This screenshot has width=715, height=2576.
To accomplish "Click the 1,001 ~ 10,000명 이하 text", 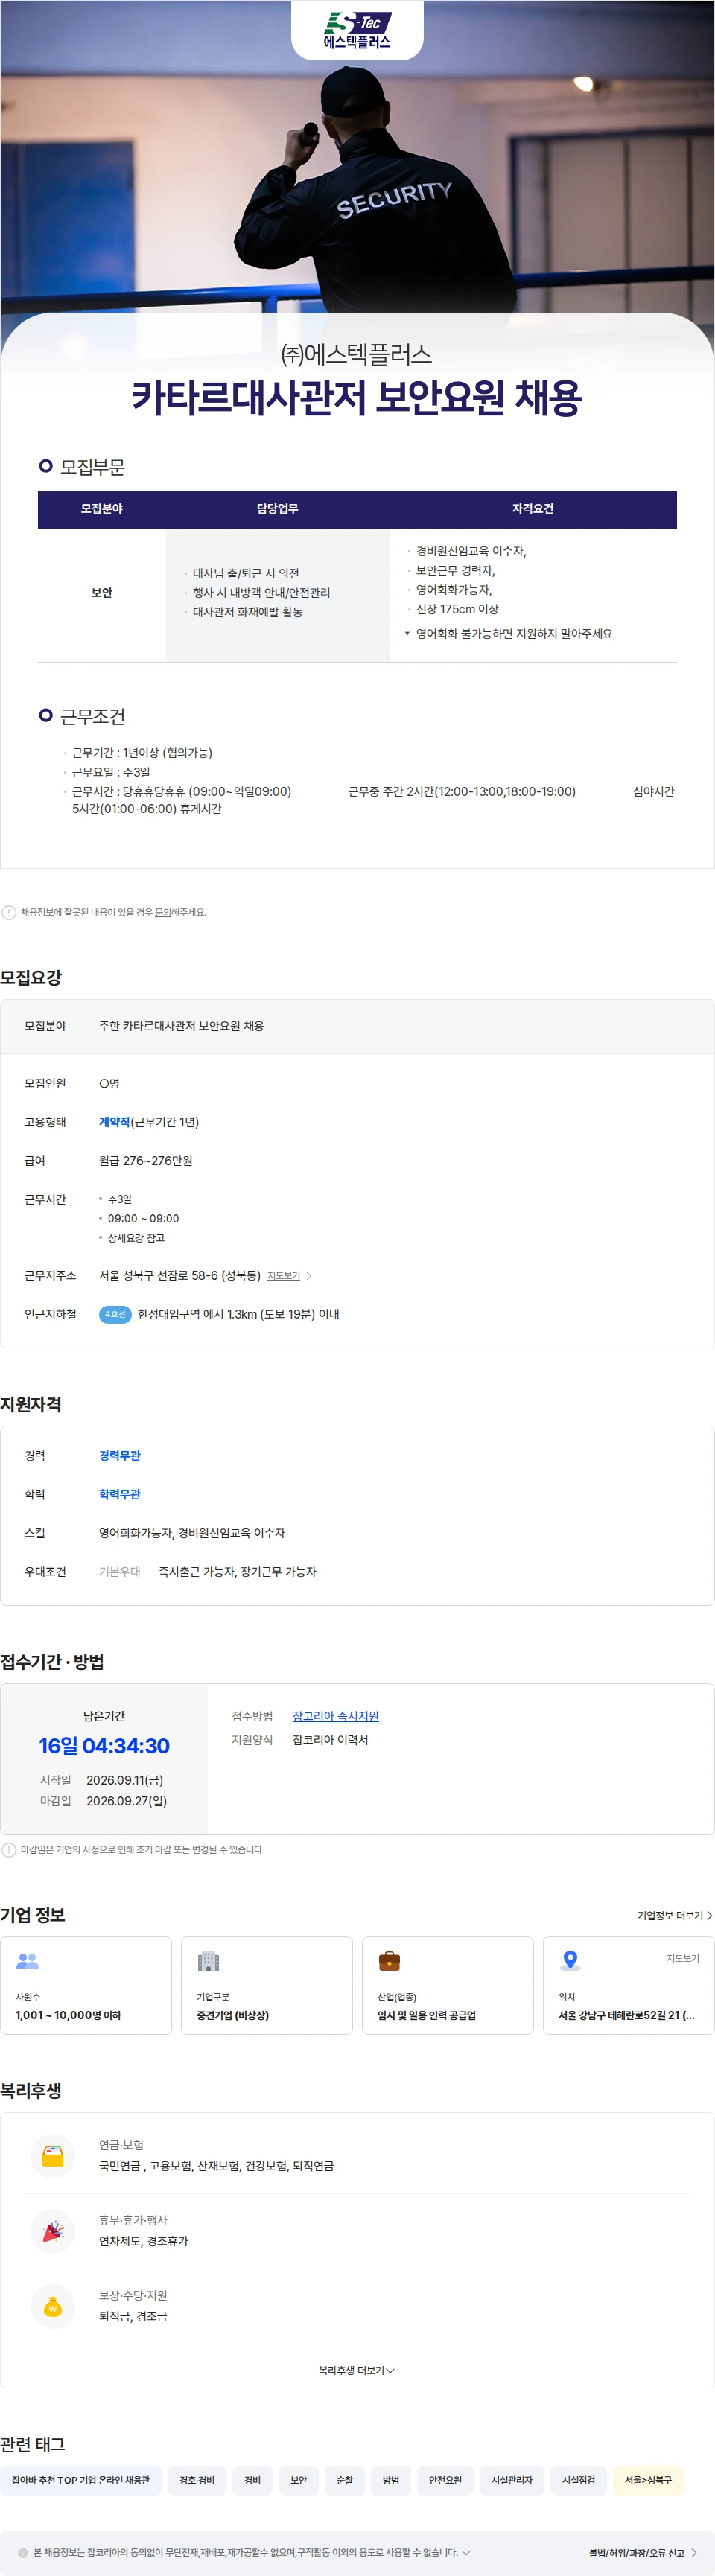I will click(x=68, y=2015).
